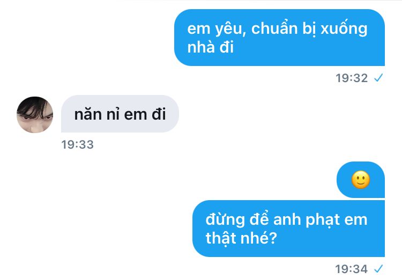
Task: Click the delivered checkmark beside 19:32
Action: tap(378, 77)
